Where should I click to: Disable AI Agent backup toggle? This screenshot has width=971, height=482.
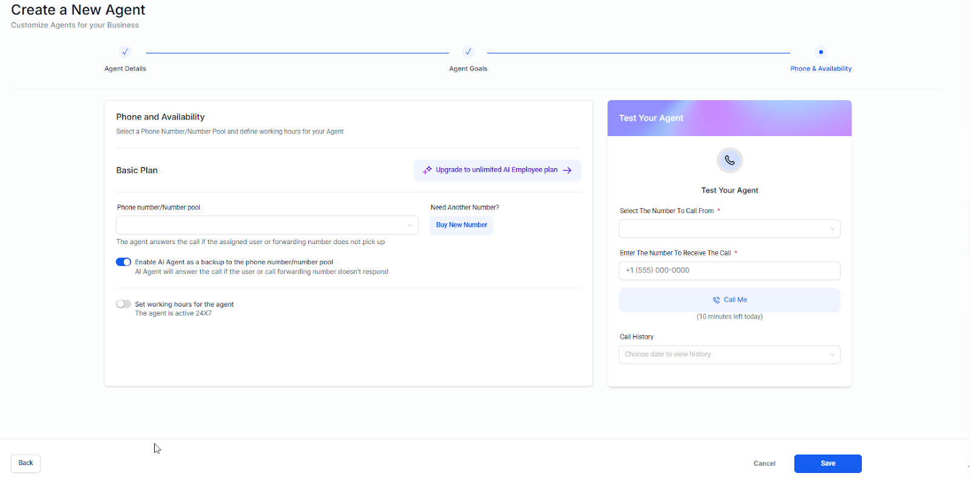click(123, 262)
